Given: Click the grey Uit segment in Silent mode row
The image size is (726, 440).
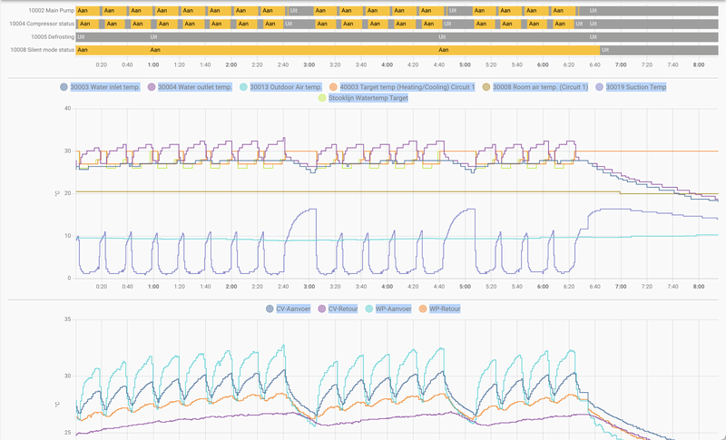Looking at the screenshot, I should coord(660,50).
